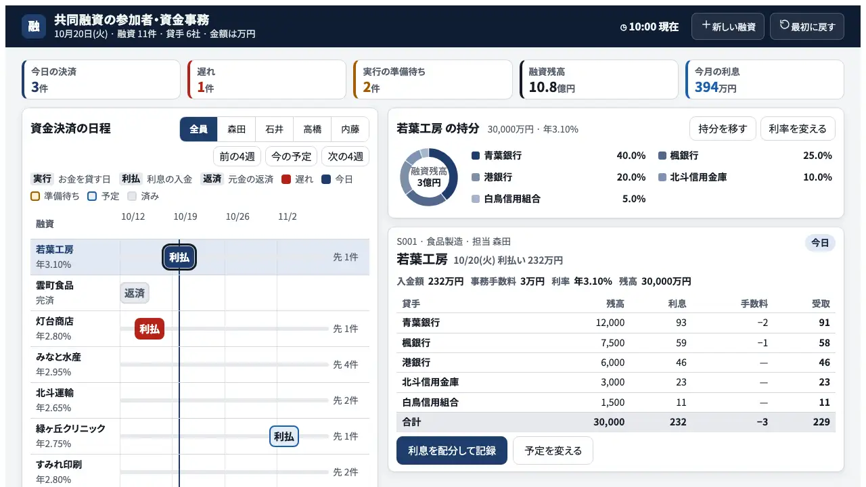This screenshot has width=866, height=487.
Task: Click the 準備待ち legend swatch
Action: coord(35,196)
